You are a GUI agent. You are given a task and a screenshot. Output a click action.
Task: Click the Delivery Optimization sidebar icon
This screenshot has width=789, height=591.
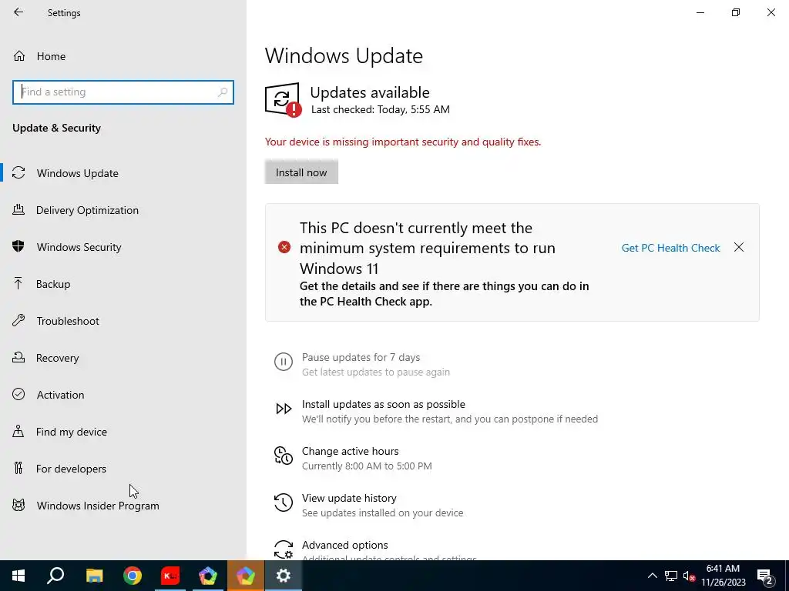[18, 209]
